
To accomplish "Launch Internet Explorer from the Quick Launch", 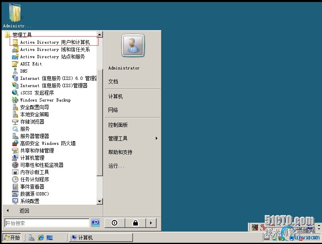I will point(41,238).
